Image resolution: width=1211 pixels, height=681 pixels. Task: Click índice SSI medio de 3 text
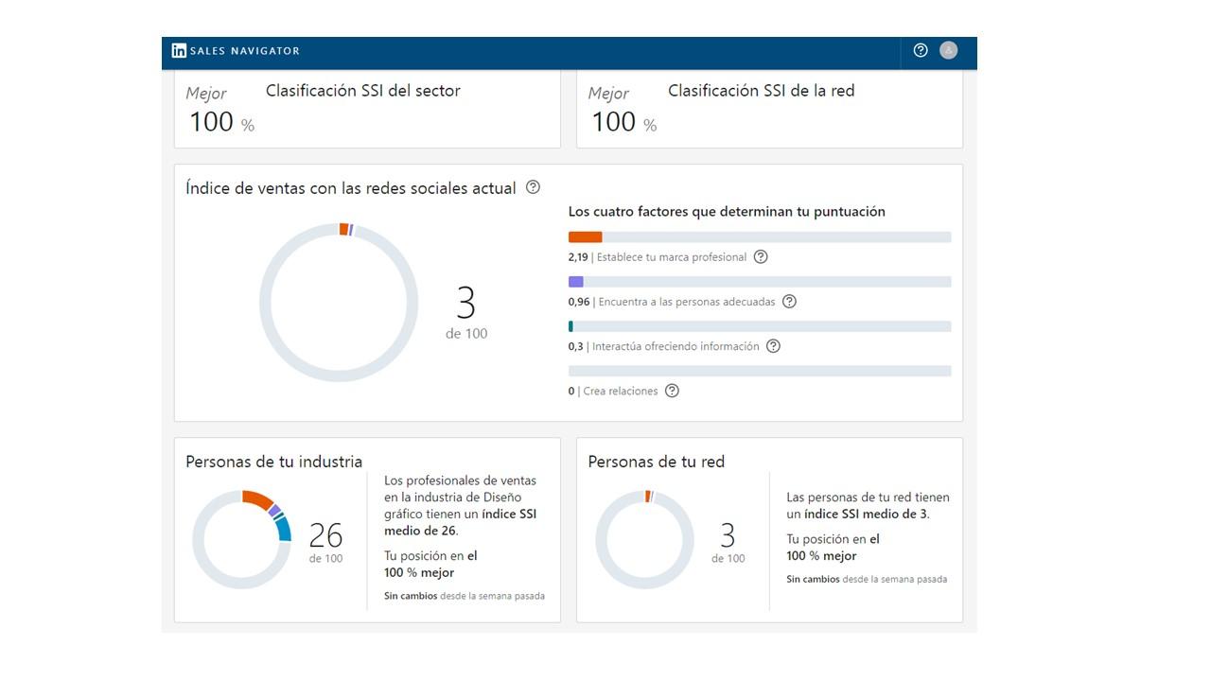865,514
